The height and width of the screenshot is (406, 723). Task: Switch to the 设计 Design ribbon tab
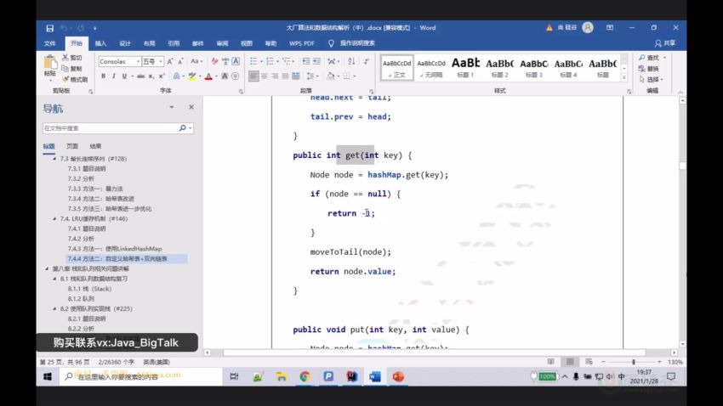point(125,43)
